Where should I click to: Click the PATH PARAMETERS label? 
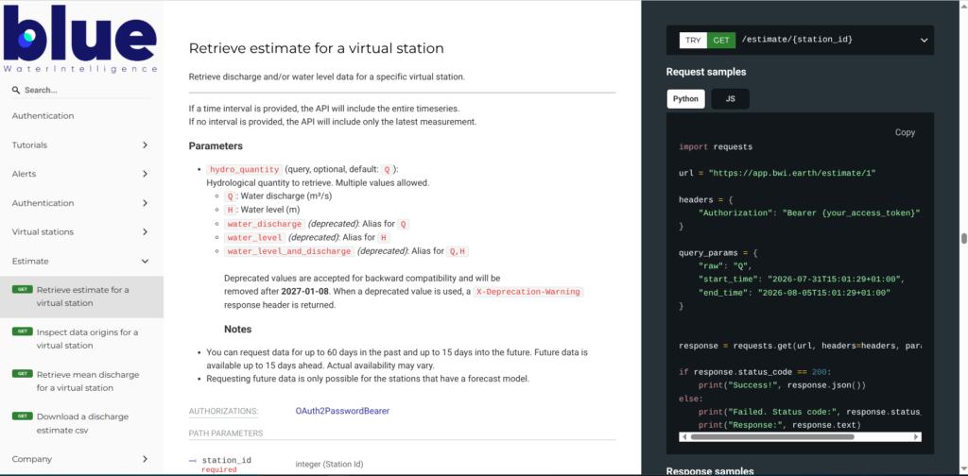point(226,433)
